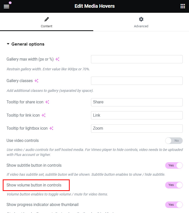
Task: Click AI sparkle icon beside Gallery classes
Action: pos(36,81)
